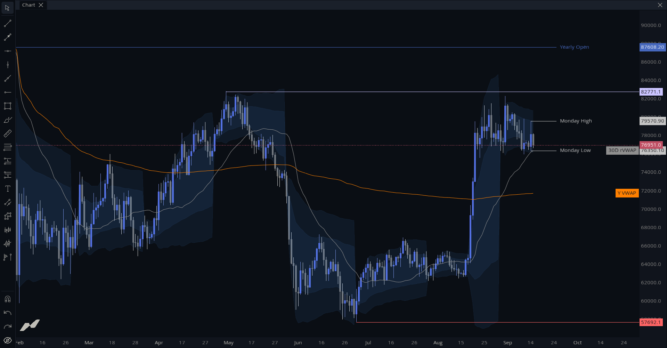Close the chart window panel
The image size is (667, 348).
(x=660, y=5)
